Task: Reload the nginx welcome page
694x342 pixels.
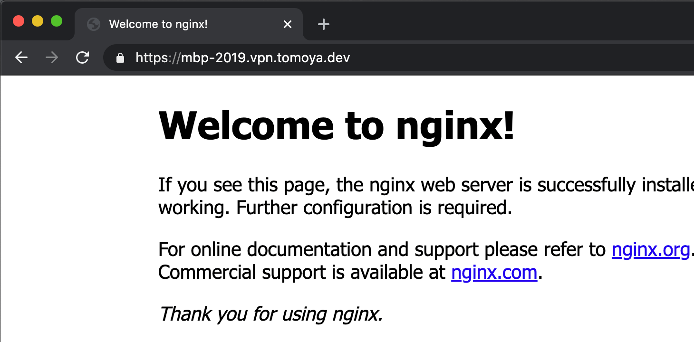Action: coord(82,57)
